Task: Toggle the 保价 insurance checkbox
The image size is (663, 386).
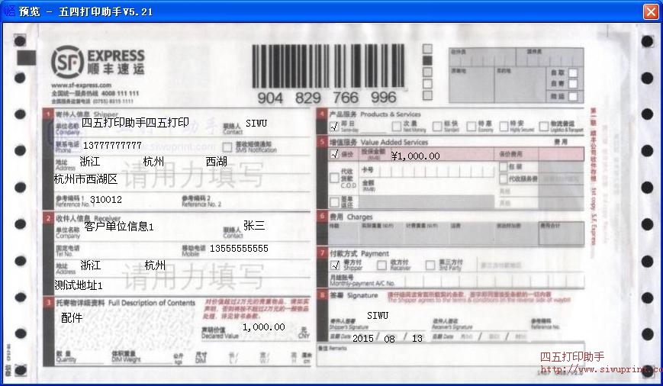Action: pyautogui.click(x=334, y=154)
